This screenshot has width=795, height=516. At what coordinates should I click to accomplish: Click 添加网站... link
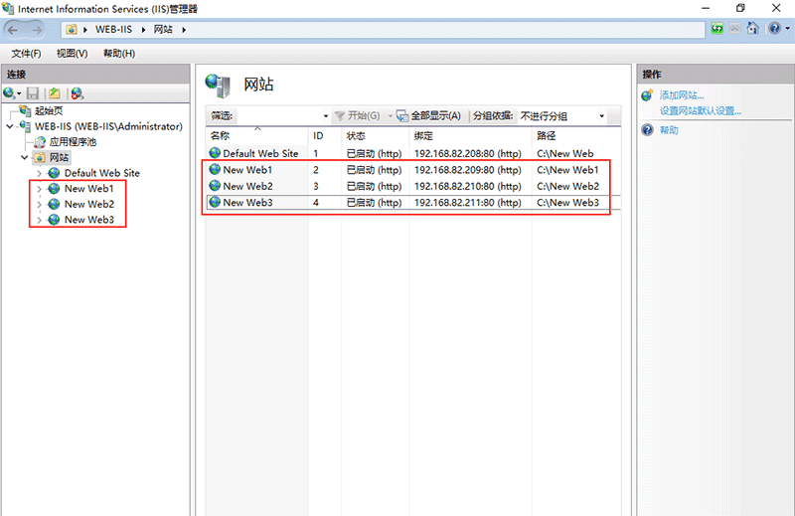[682, 95]
